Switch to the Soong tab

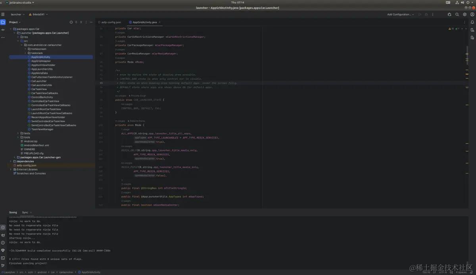pos(13,212)
